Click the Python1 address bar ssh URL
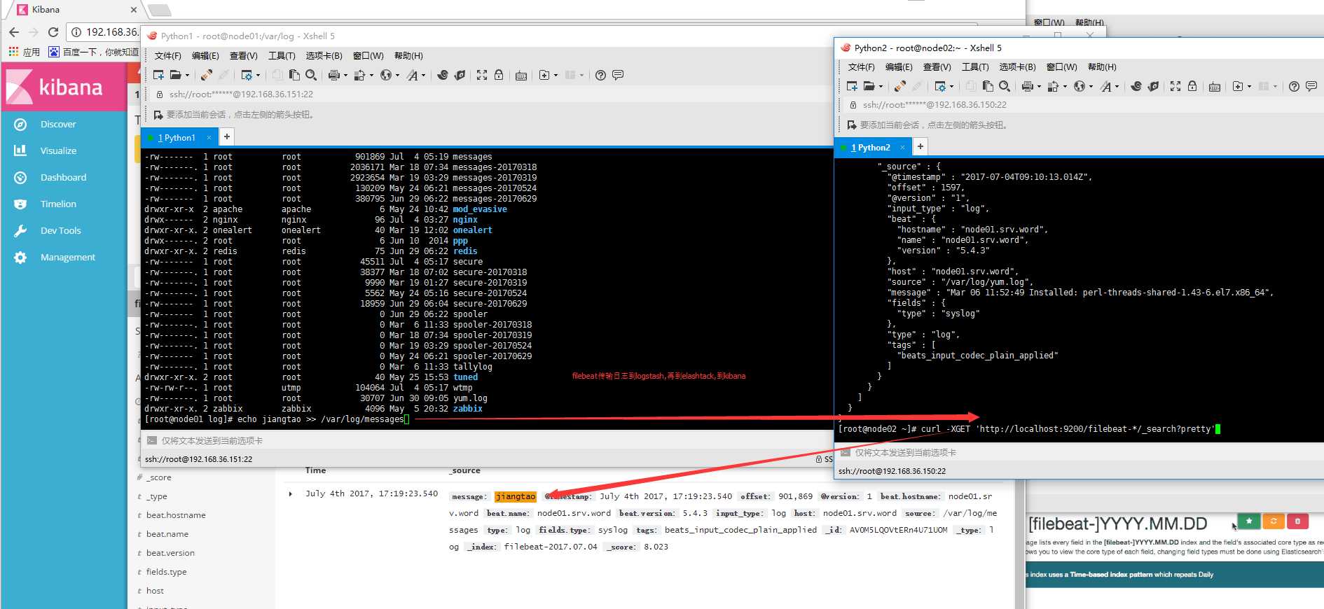This screenshot has height=609, width=1324. (241, 94)
